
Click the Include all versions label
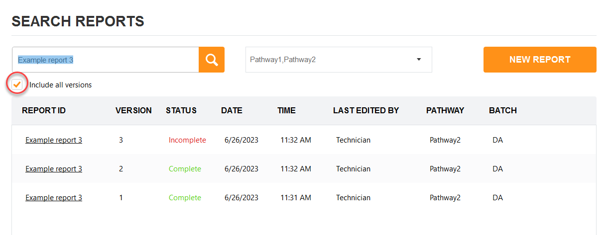point(60,85)
